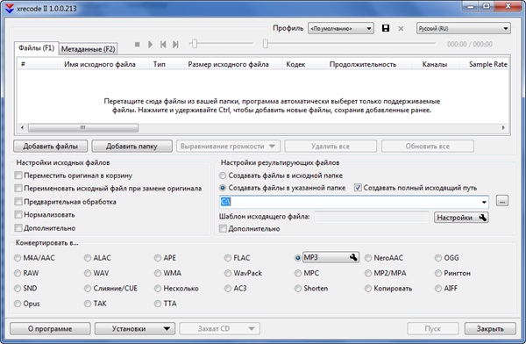This screenshot has width=526, height=344.
Task: Browse for output folder with the ... button
Action: pos(501,201)
